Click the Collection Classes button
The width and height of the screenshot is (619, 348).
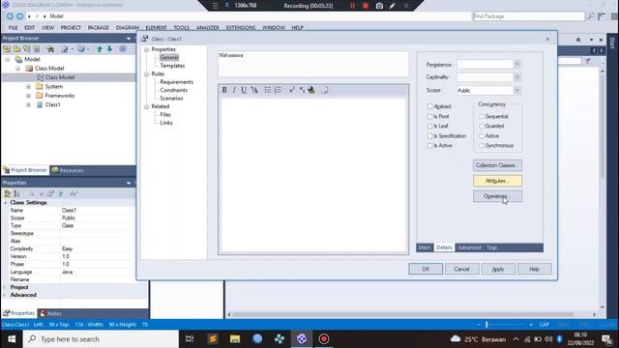pyautogui.click(x=497, y=165)
